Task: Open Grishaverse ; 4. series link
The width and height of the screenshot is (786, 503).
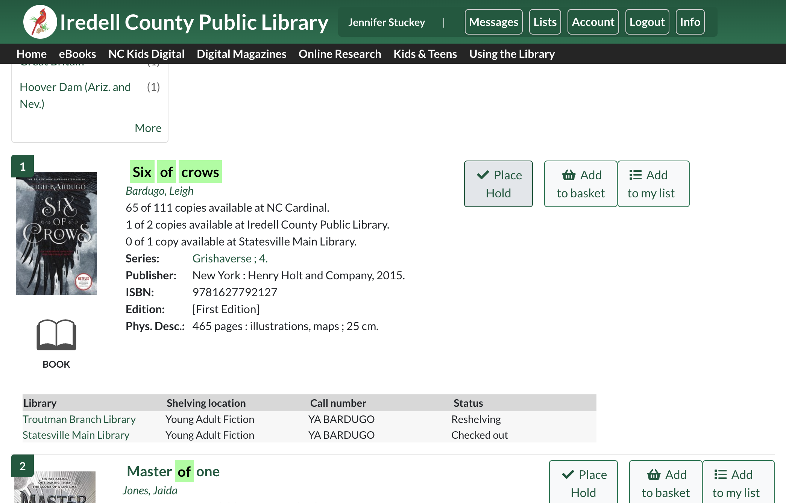Action: pos(230,258)
